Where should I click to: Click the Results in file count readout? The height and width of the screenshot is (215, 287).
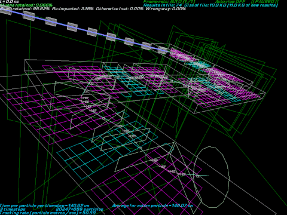pyautogui.click(x=163, y=5)
